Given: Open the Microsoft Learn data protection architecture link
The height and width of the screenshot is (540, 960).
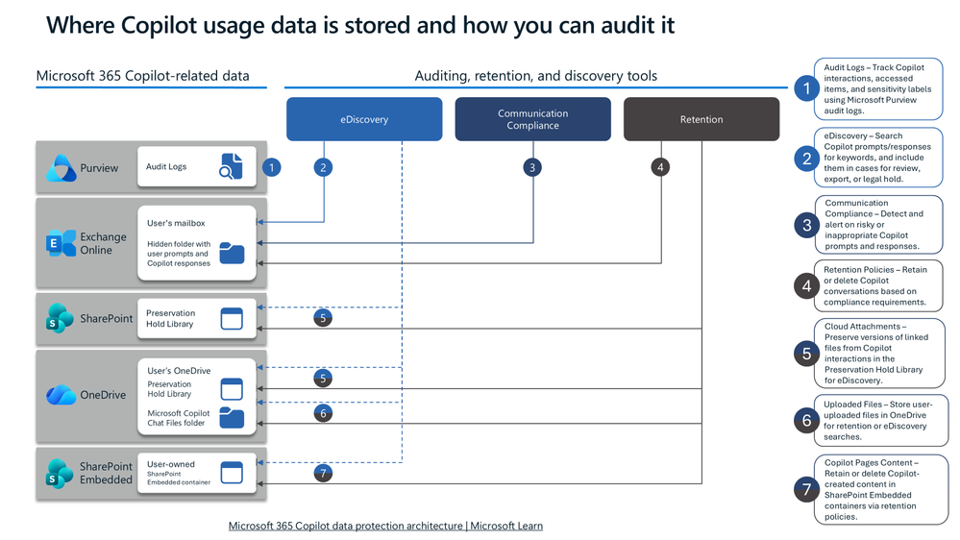Looking at the screenshot, I should point(385,526).
